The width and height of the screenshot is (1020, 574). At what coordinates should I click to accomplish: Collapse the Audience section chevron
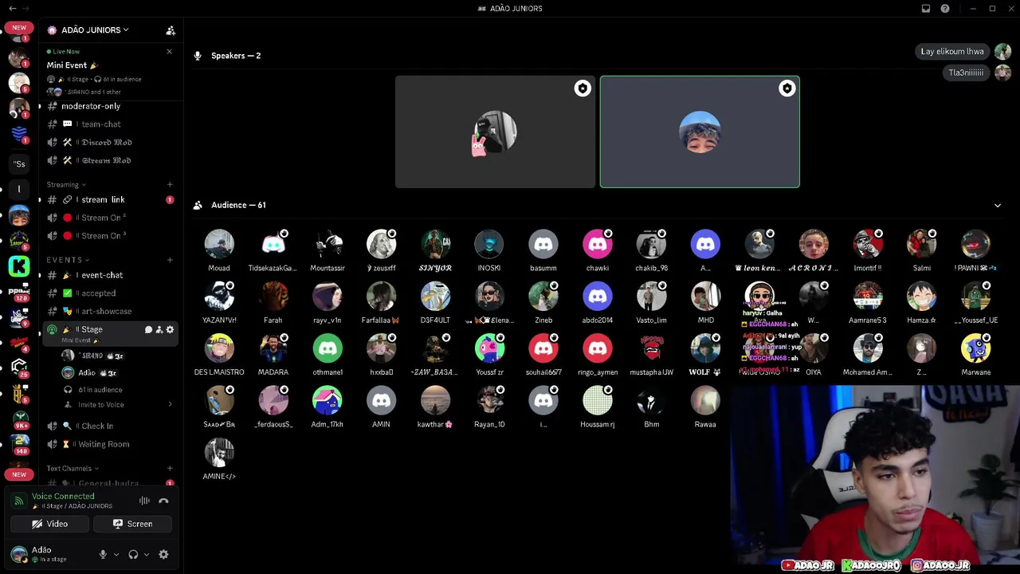click(x=998, y=206)
